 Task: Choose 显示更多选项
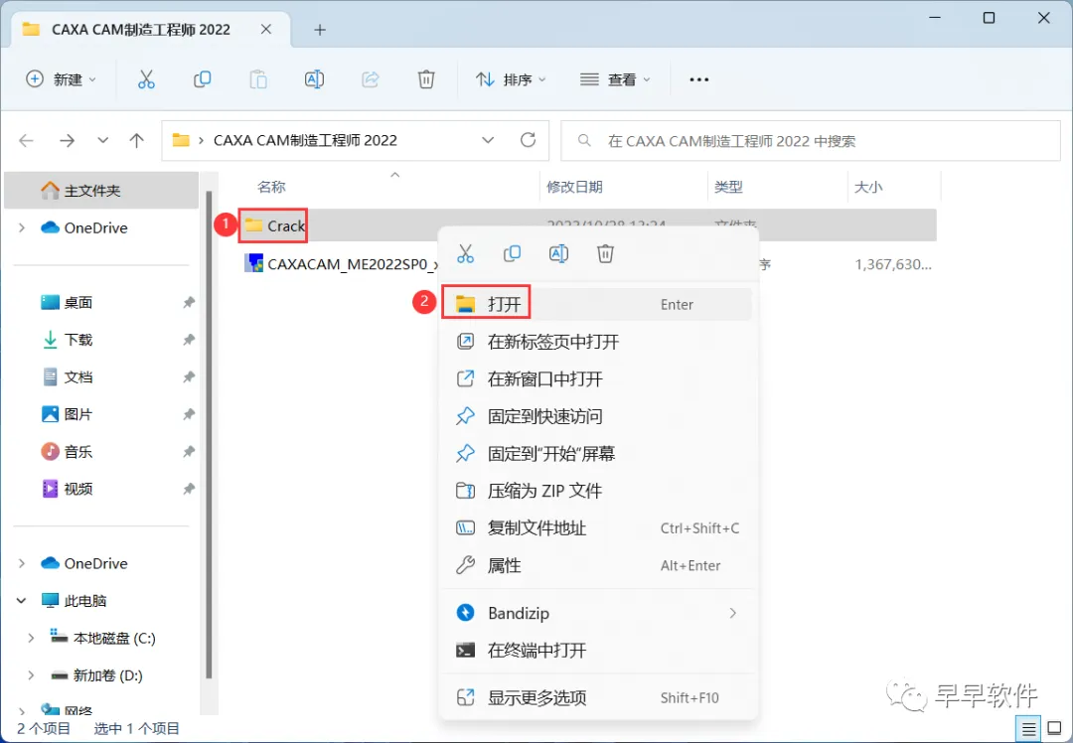597,698
